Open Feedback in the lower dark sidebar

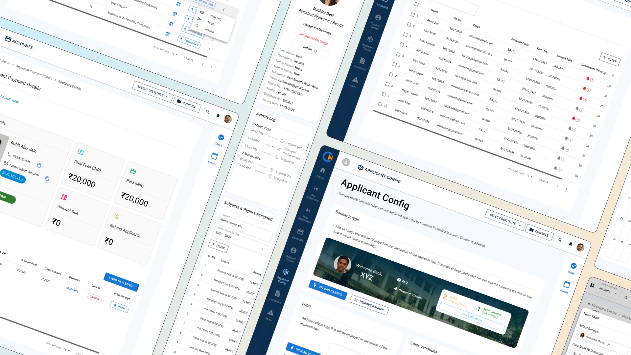tap(276, 296)
